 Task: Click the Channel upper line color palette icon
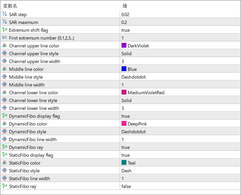pyautogui.click(x=4, y=46)
